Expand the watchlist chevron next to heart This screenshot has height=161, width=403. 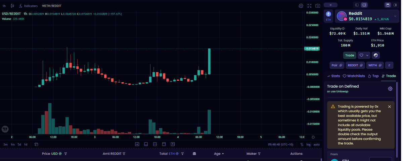(x=367, y=55)
